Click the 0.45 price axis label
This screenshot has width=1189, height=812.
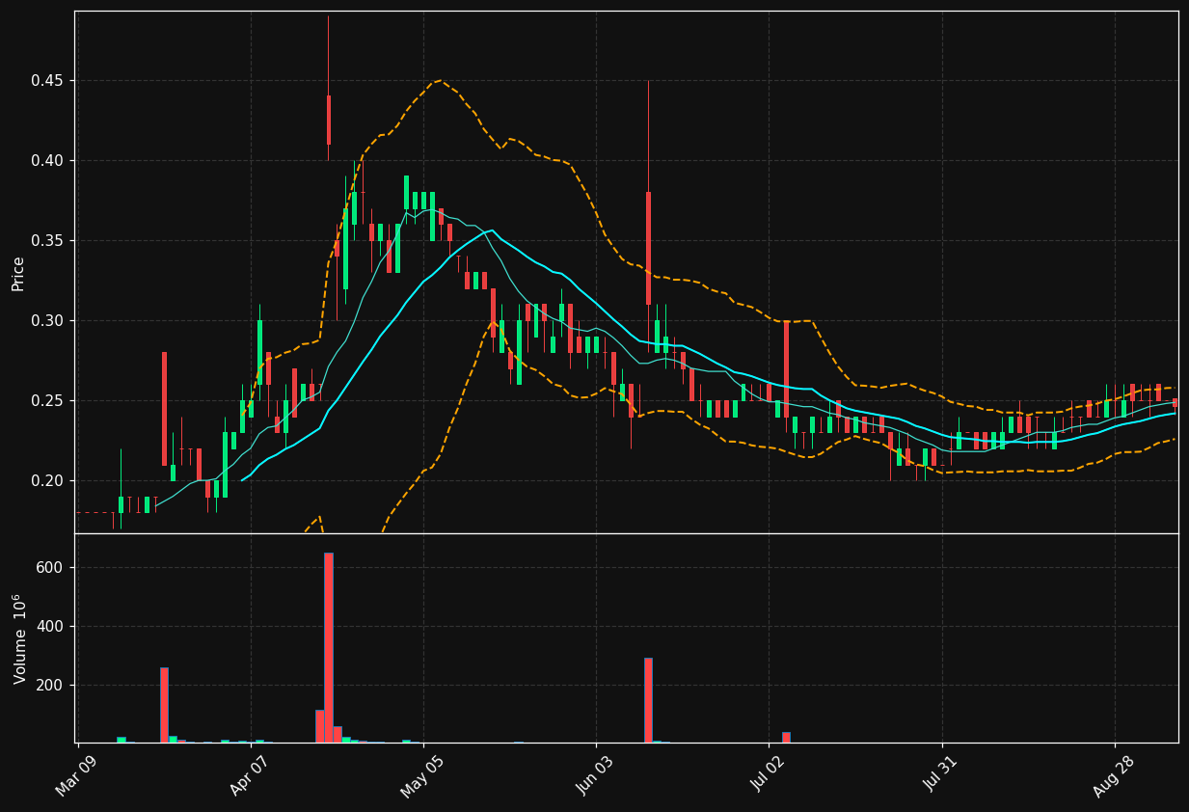click(48, 80)
